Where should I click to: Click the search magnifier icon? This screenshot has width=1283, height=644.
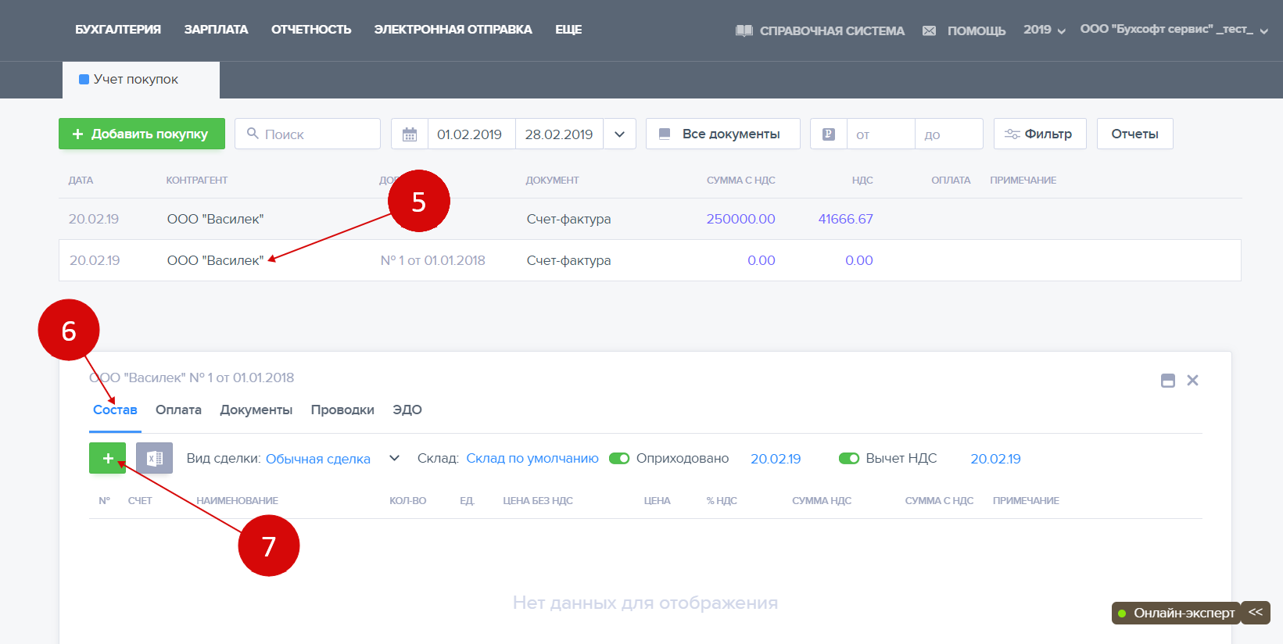coord(253,134)
